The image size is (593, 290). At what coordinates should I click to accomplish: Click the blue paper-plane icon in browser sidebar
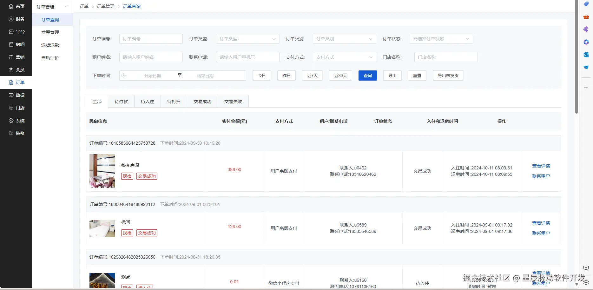coord(586,68)
